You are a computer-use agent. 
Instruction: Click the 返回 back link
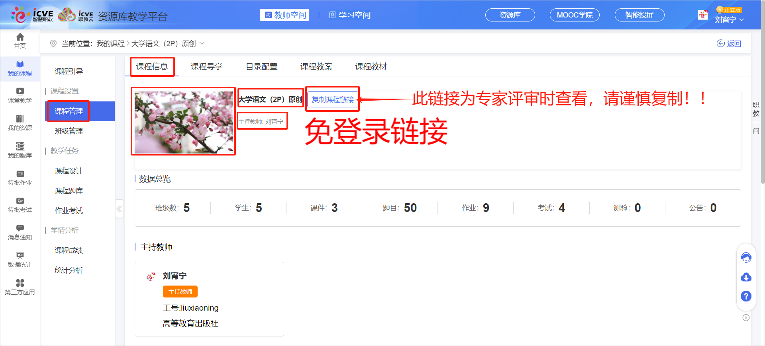pos(729,43)
